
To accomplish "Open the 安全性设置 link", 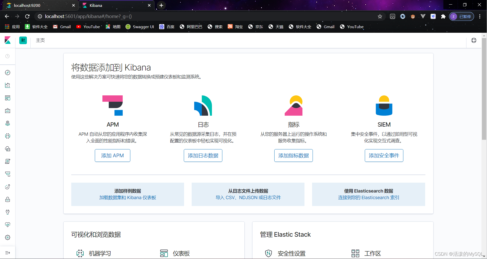I will click(x=292, y=253).
